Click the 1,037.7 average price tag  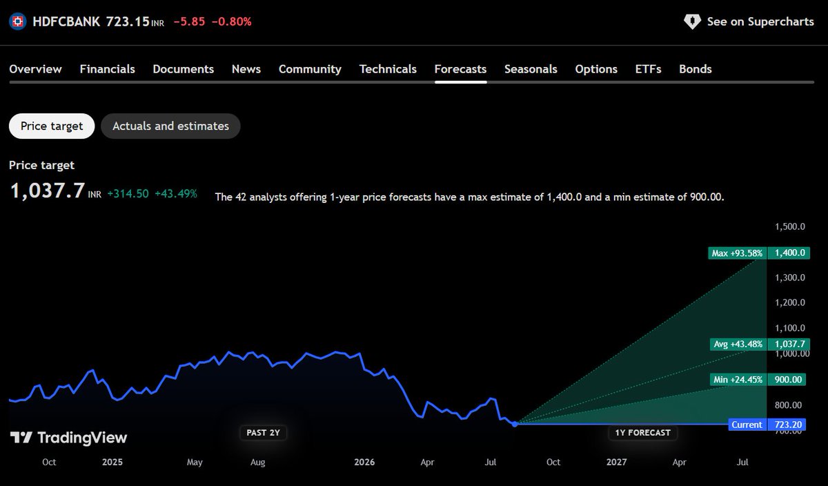(790, 344)
